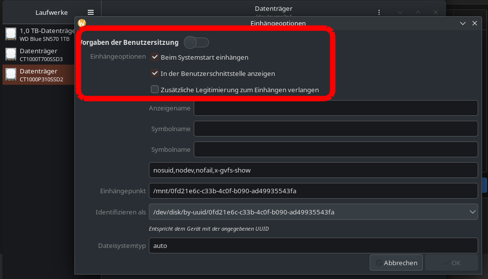
Task: Expand the Identifizieren als dropdown
Action: 473,212
